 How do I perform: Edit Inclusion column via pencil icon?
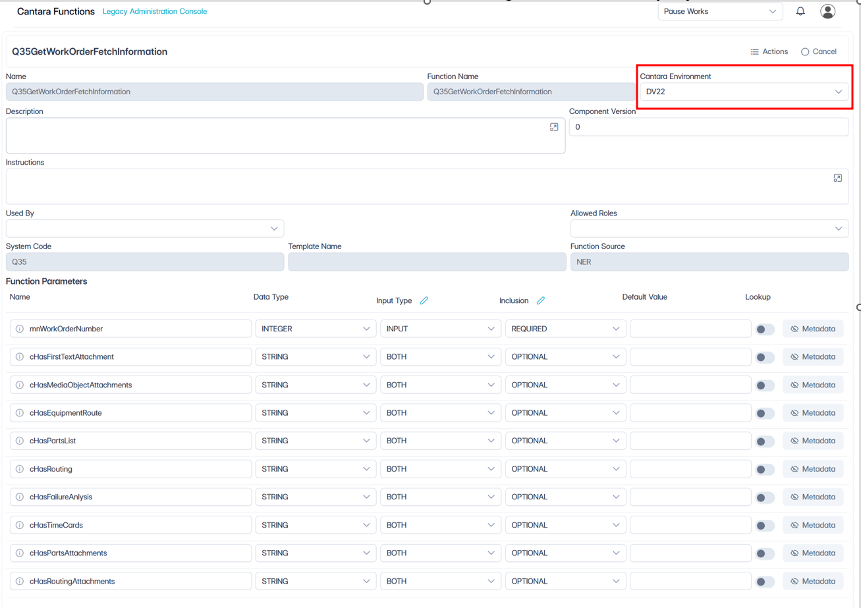tap(541, 300)
